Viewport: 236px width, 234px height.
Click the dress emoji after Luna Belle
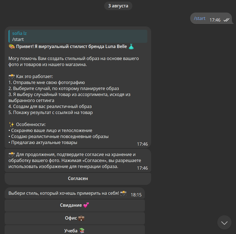(131, 46)
